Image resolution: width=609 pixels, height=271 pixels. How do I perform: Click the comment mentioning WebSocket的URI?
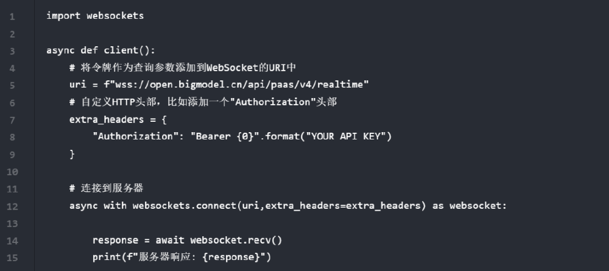pyautogui.click(x=183, y=68)
